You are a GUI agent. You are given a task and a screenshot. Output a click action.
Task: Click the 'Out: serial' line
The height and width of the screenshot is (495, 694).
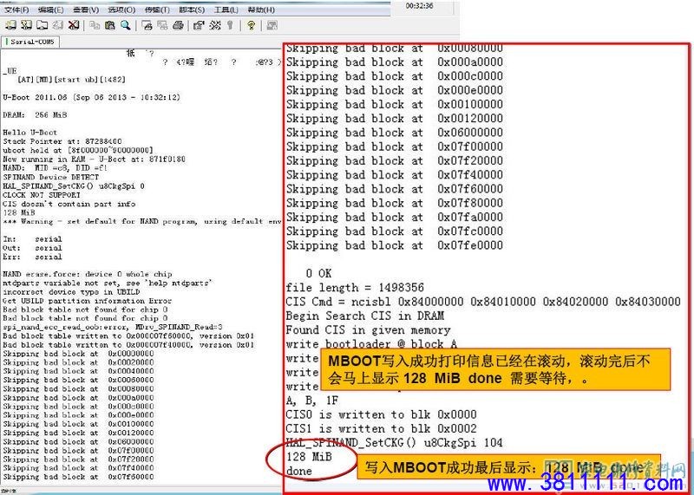(33, 248)
